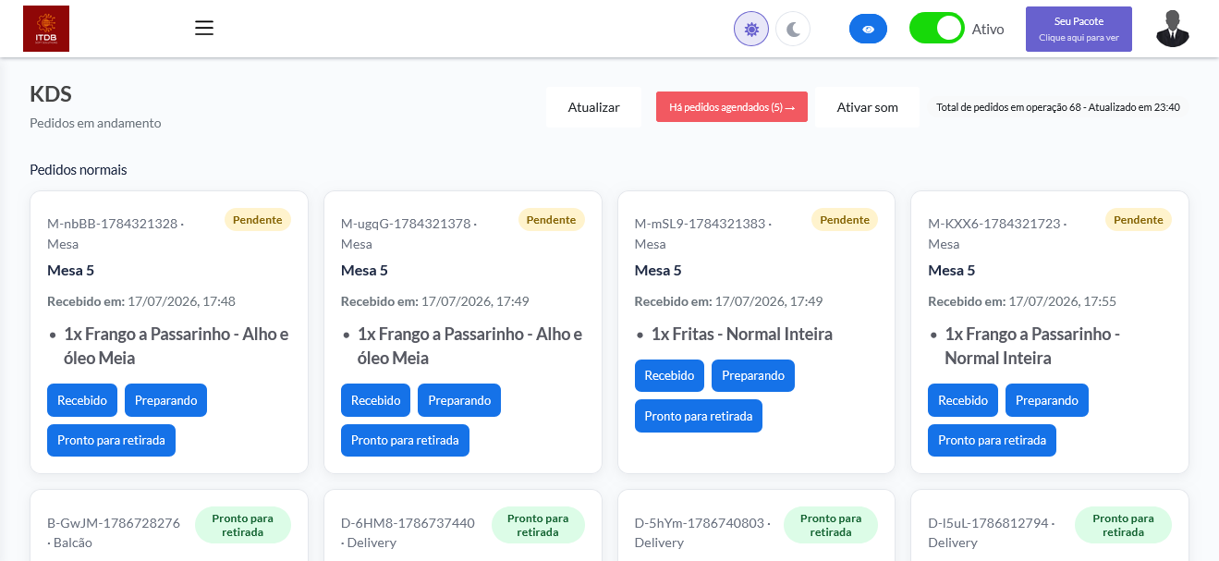
Task: Click total de pedidos em operação text
Action: pyautogui.click(x=1058, y=107)
